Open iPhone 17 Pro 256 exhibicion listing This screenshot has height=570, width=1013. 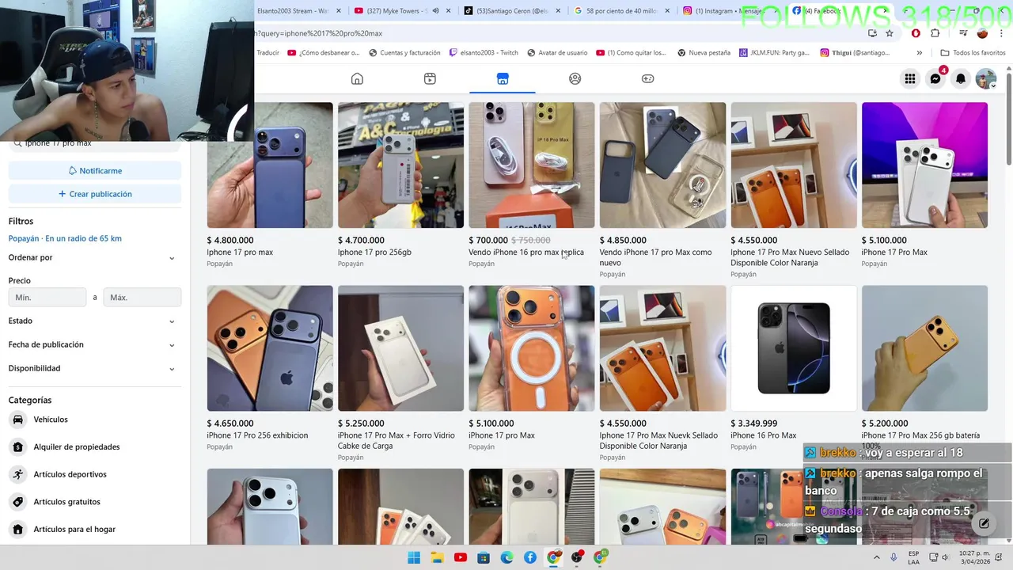[270, 368]
